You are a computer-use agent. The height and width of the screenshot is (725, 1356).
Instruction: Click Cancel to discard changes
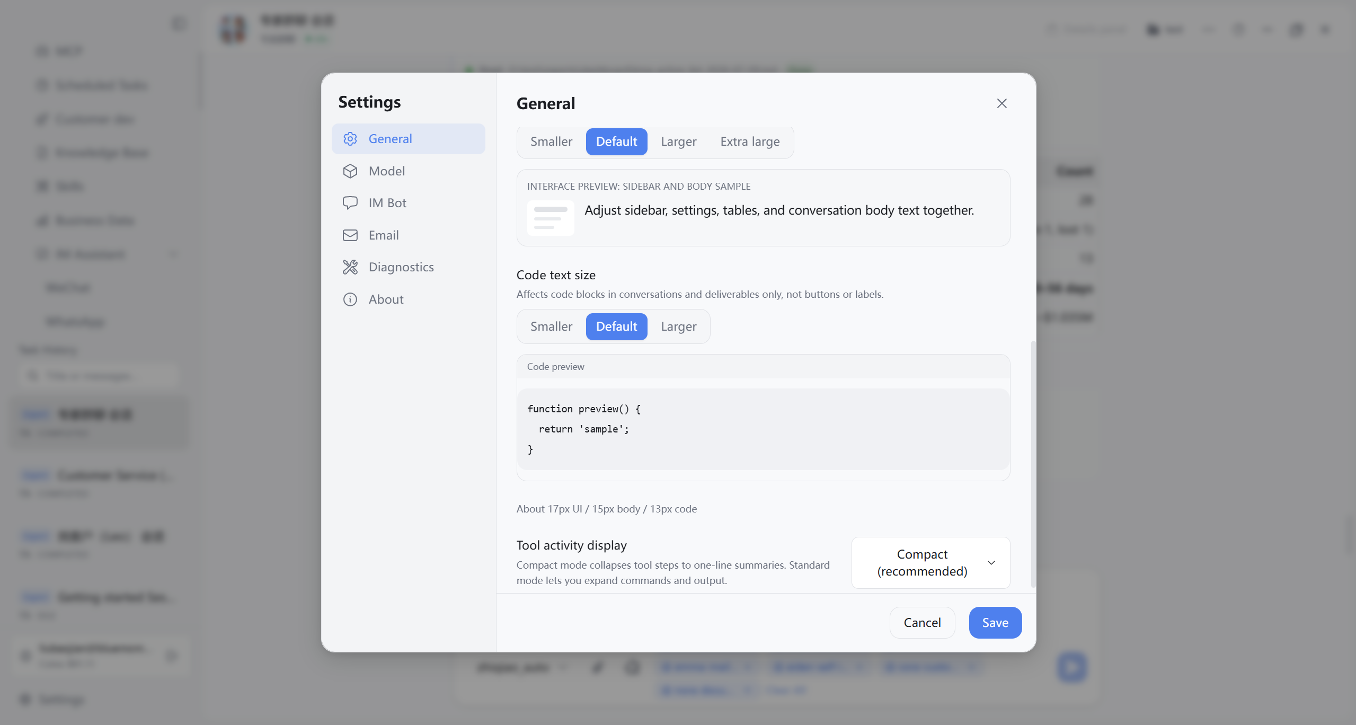922,623
